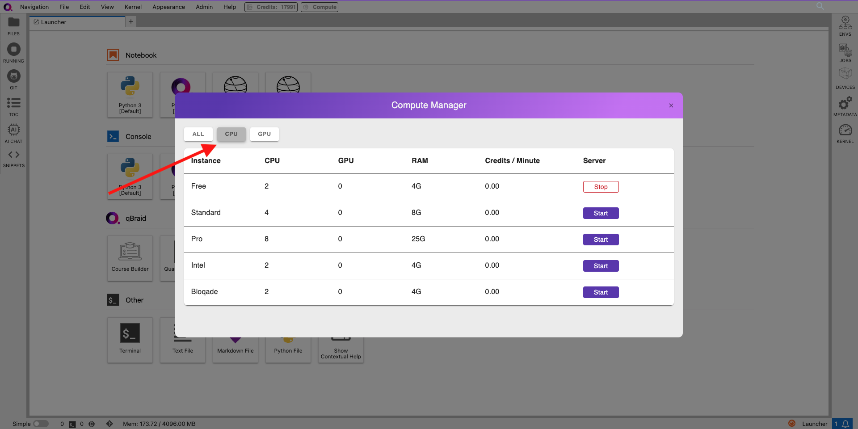
Task: Open the Git sidebar panel
Action: coord(13,80)
